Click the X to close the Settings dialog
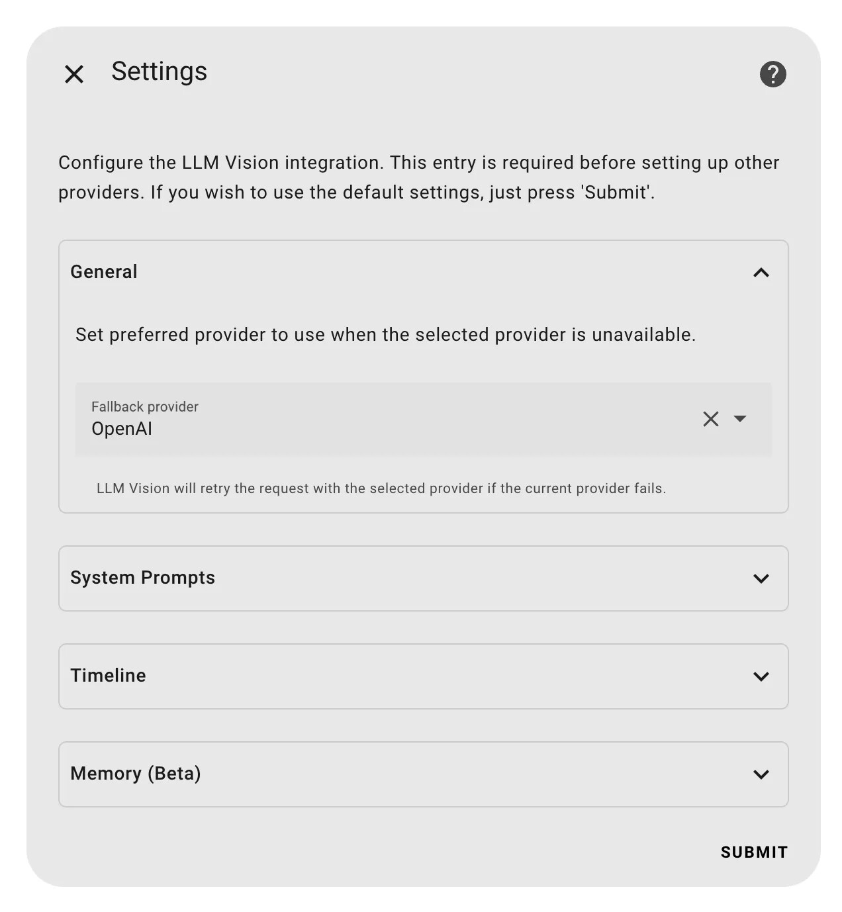This screenshot has width=842, height=912. tap(73, 73)
